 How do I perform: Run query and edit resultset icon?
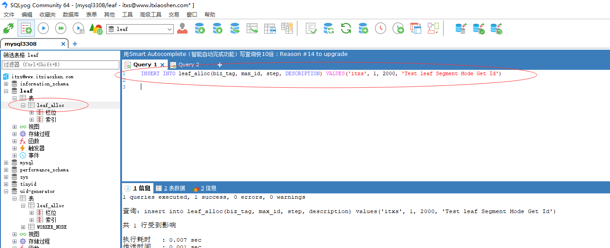click(x=78, y=29)
